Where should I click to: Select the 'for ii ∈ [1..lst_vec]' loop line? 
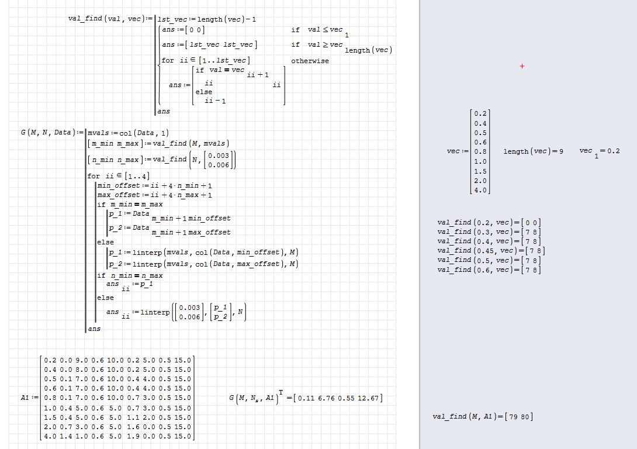tap(206, 60)
